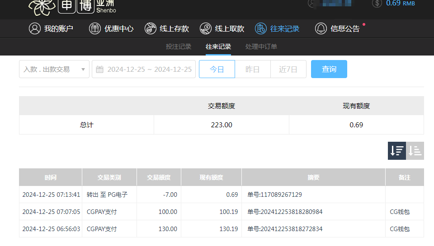Click the gift icon for 优惠中心
Image resolution: width=434 pixels, height=246 pixels.
coord(95,28)
